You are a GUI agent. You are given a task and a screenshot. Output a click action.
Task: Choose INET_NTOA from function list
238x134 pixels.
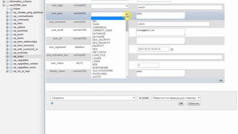coord(99,52)
